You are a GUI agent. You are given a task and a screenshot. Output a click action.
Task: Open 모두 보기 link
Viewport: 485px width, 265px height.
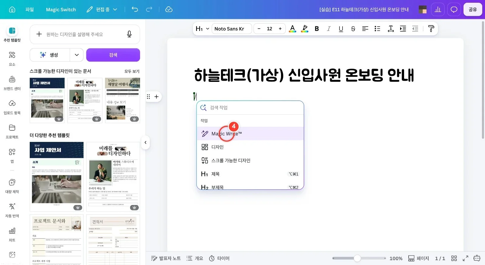point(132,71)
